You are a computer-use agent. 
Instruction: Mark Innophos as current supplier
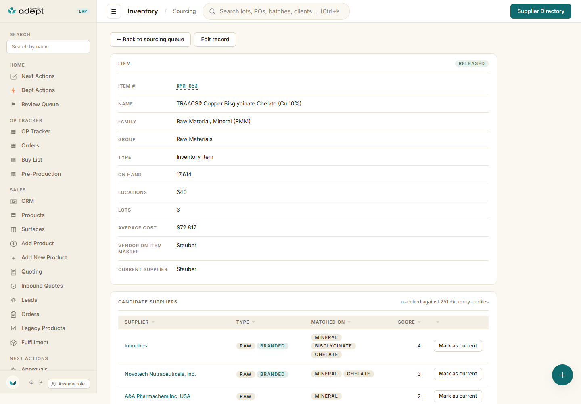[x=458, y=346]
